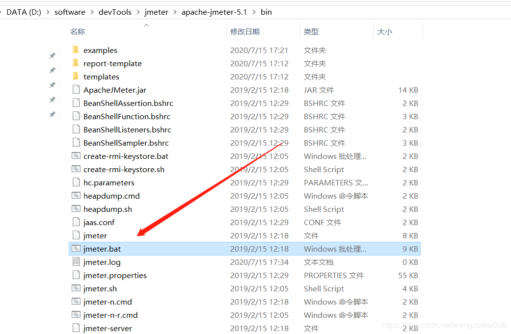Viewport: 511px width, 334px height.
Task: Go to DATA (D:) in address bar
Action: [x=24, y=12]
